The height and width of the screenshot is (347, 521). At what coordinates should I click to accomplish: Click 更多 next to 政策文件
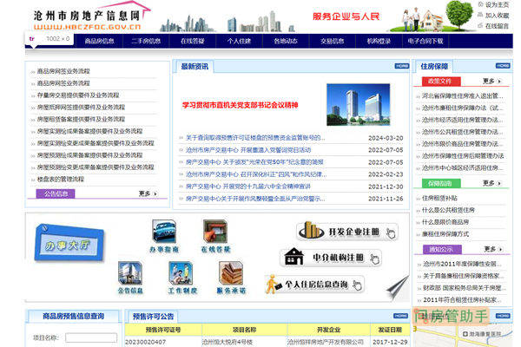[491, 81]
